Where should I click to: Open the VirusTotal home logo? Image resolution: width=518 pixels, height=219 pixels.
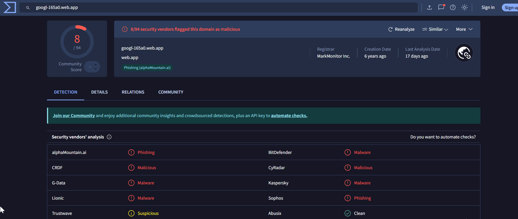(x=10, y=7)
